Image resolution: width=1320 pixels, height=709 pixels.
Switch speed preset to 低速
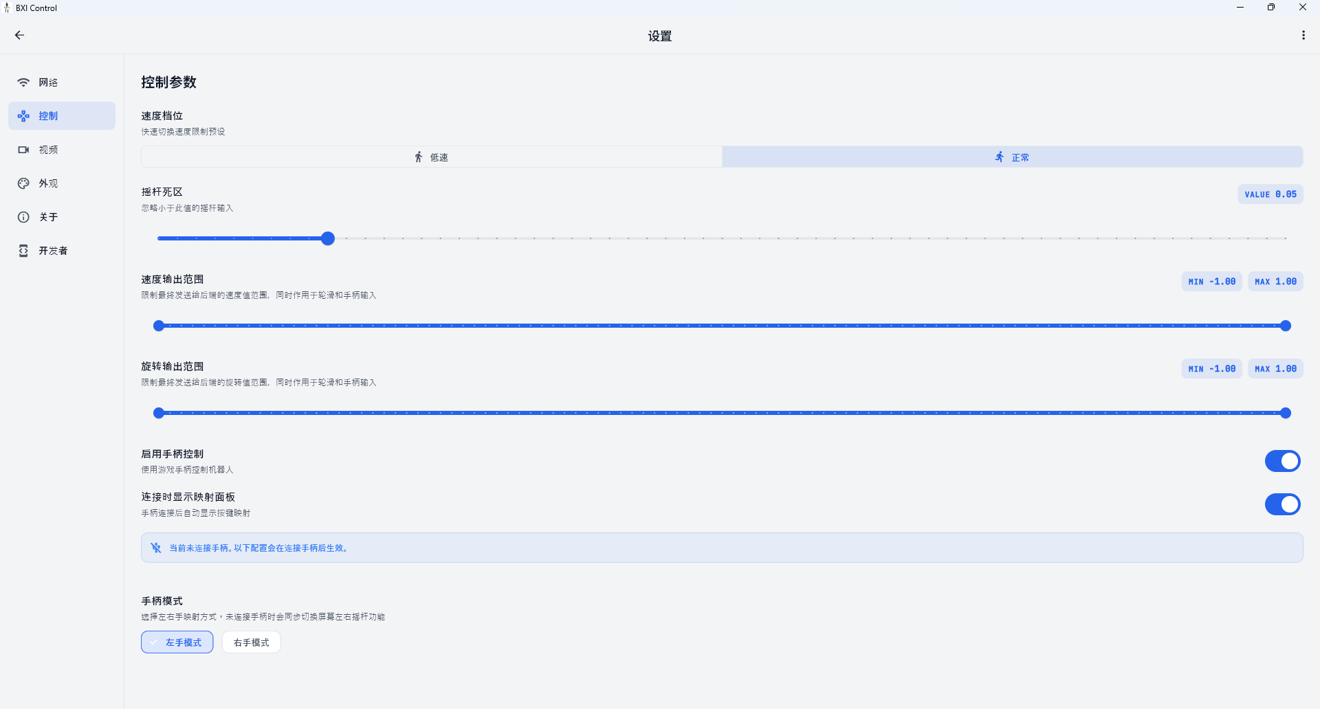(432, 157)
